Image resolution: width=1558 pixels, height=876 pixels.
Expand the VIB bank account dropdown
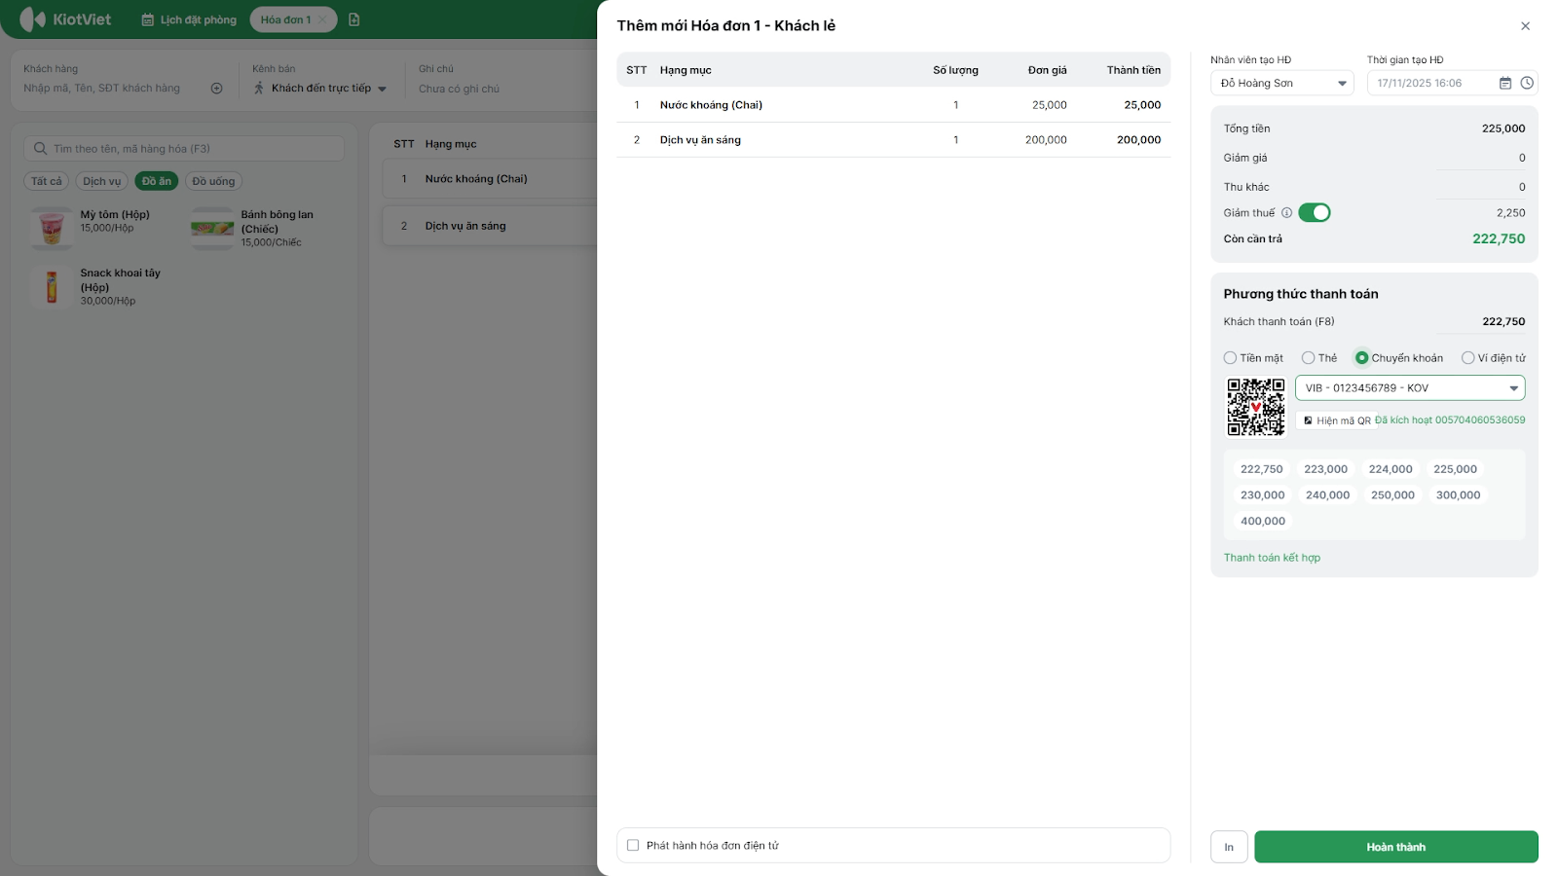click(1409, 388)
